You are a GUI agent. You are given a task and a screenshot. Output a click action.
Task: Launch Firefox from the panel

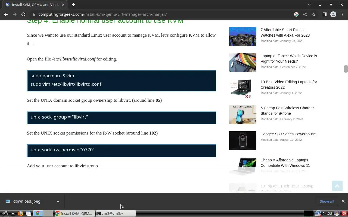[20, 213]
